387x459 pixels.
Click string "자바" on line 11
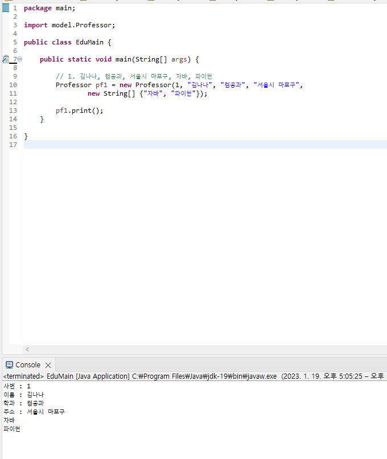click(153, 93)
